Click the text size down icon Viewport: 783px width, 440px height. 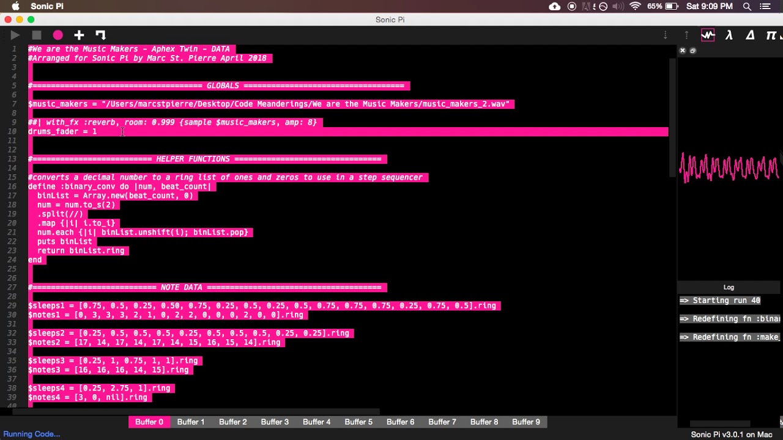tap(665, 35)
